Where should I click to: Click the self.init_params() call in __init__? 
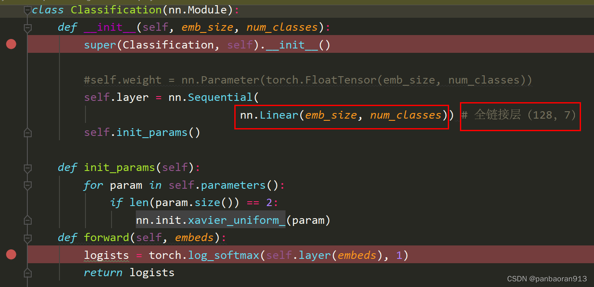pyautogui.click(x=142, y=132)
